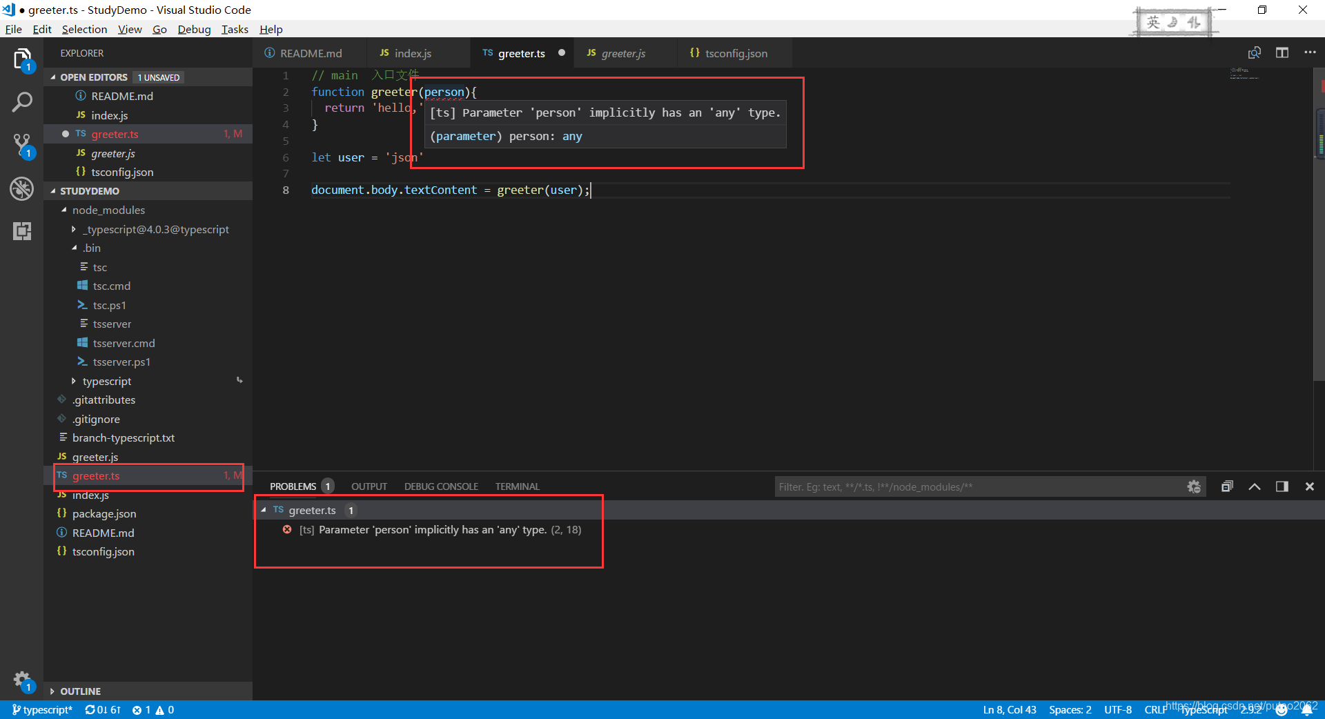The width and height of the screenshot is (1325, 719).
Task: Click the Open Changes icon in editor toolbar
Action: (1255, 53)
